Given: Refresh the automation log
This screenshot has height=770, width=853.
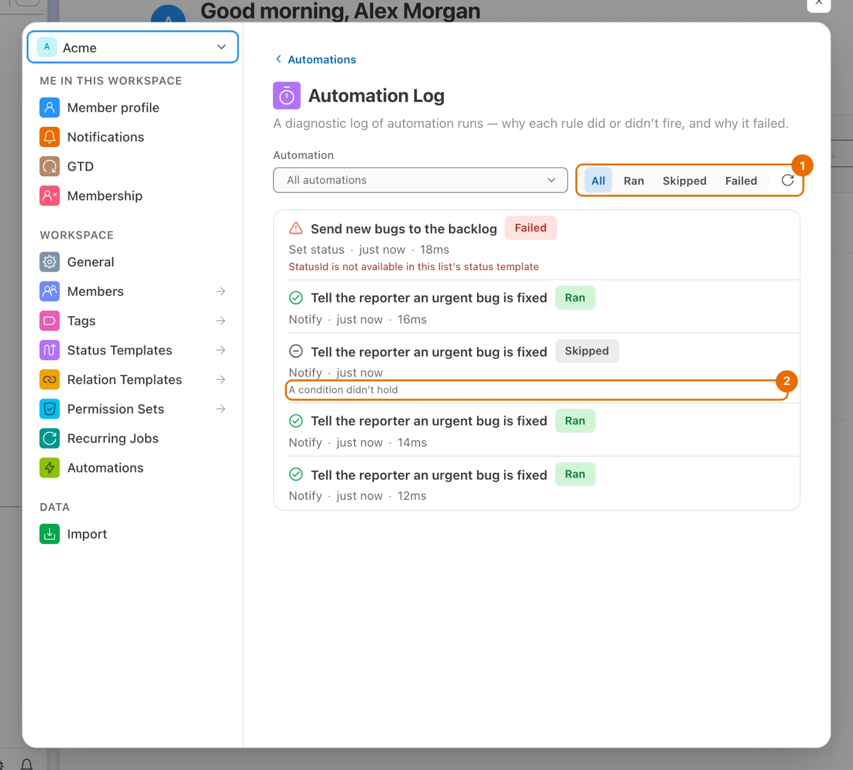Looking at the screenshot, I should 787,181.
